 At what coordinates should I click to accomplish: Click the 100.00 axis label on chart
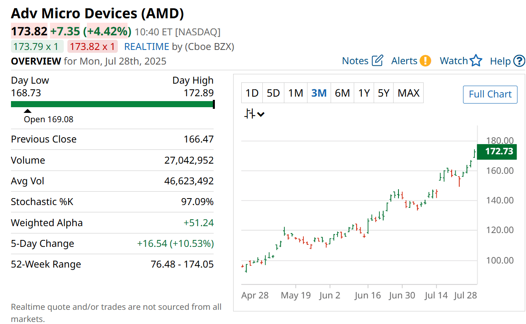[500, 260]
